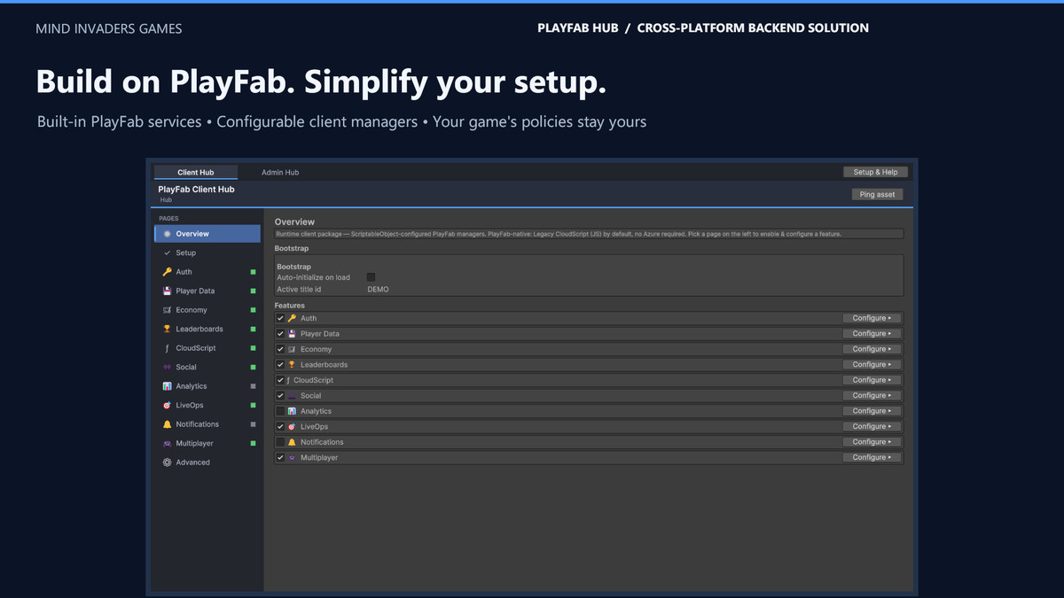The width and height of the screenshot is (1064, 598).
Task: Click the function icon in CloudScript feature row
Action: [x=289, y=380]
